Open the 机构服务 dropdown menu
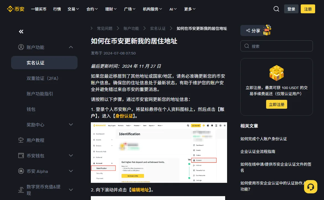The width and height of the screenshot is (324, 200). click(152, 9)
